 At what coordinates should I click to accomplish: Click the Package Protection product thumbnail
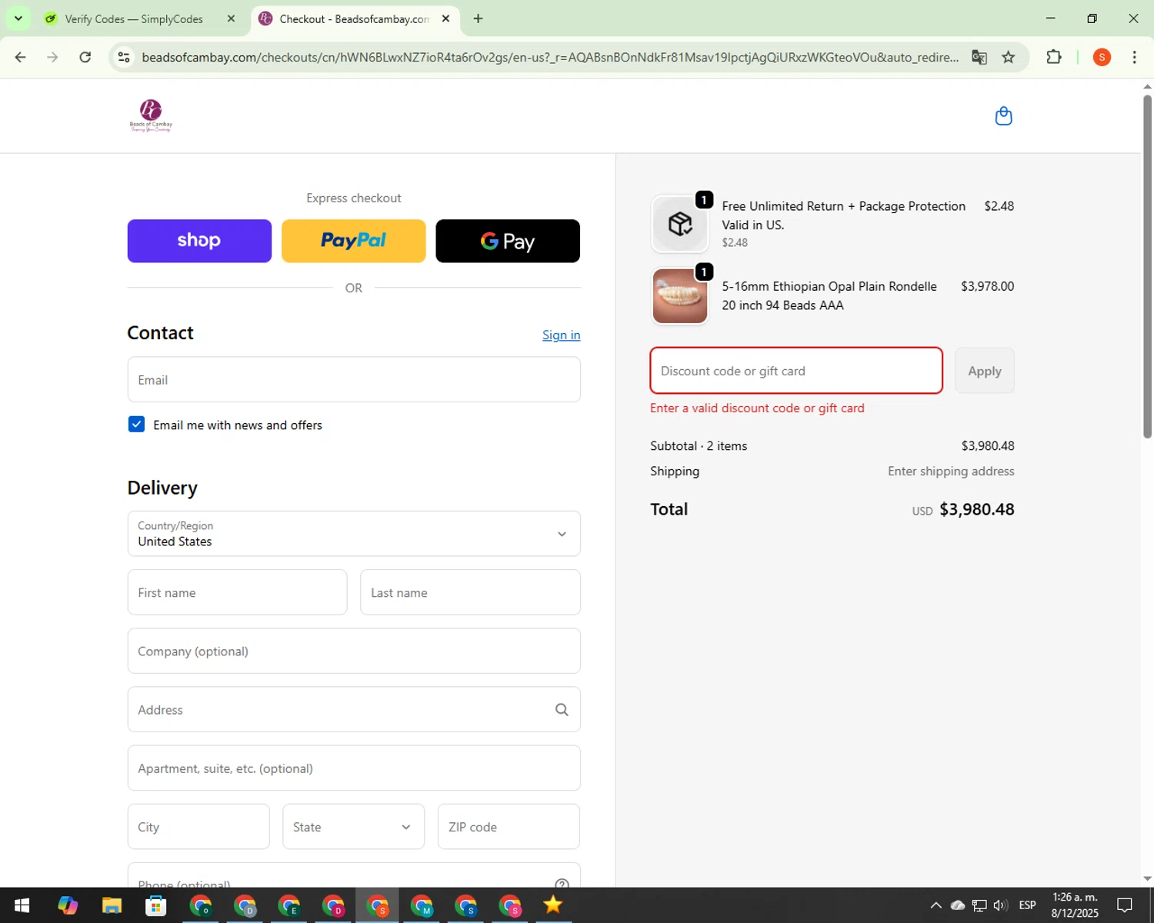pyautogui.click(x=680, y=224)
